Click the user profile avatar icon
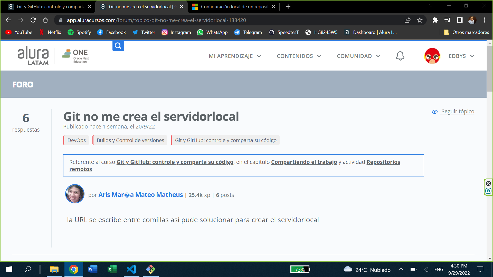The height and width of the screenshot is (277, 493). pyautogui.click(x=432, y=56)
